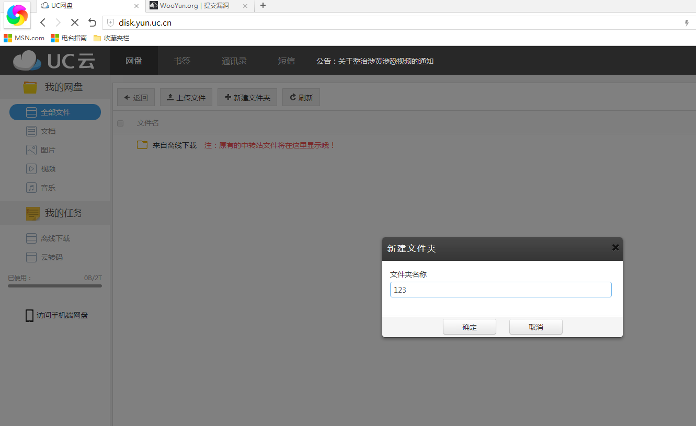Click the 我的任务 notepad icon heading
The image size is (696, 426).
(33, 213)
